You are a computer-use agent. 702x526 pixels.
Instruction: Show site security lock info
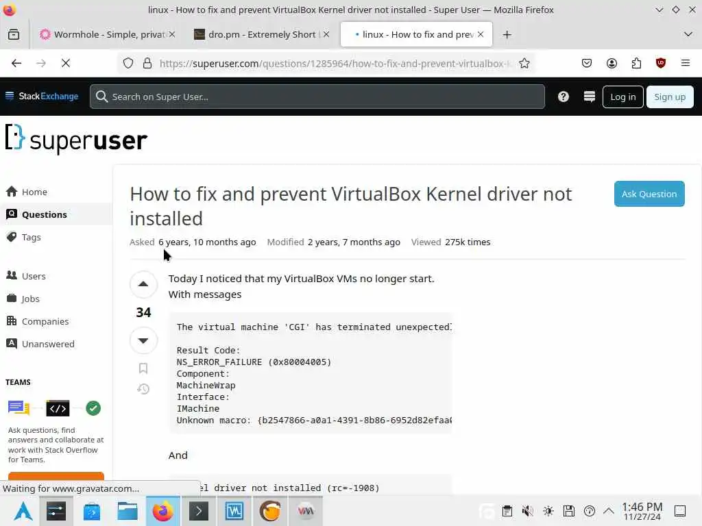pos(147,63)
